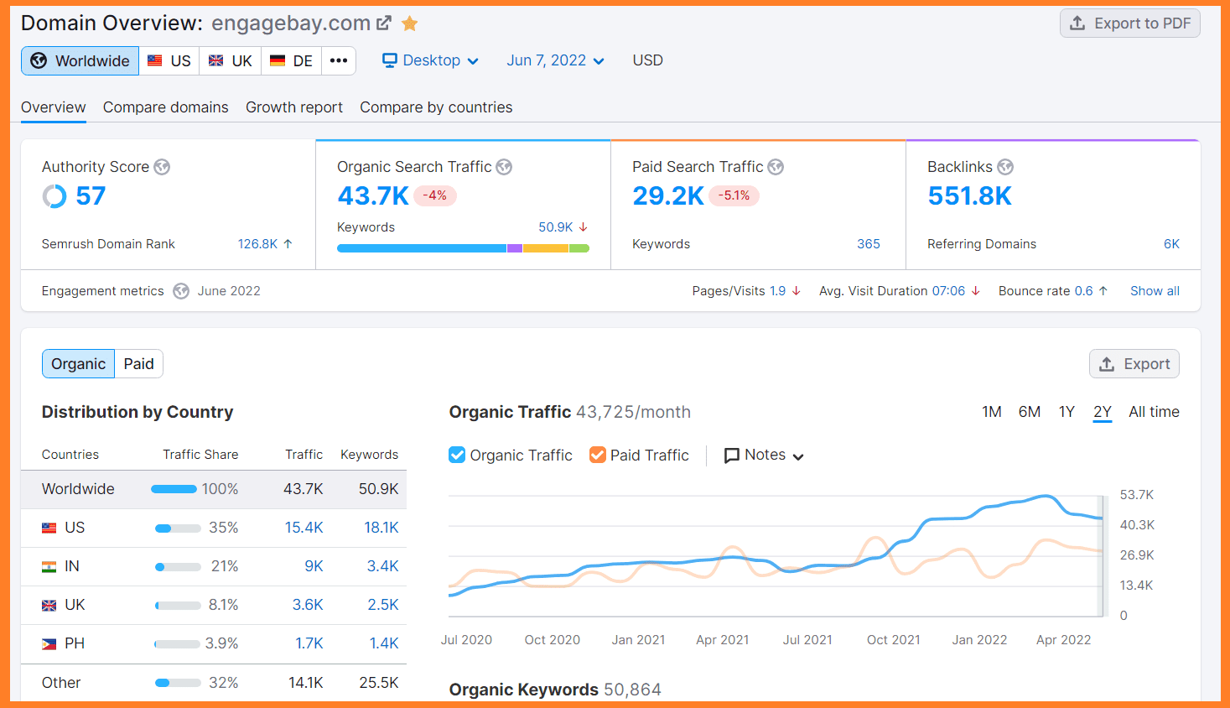This screenshot has height=708, width=1230.
Task: Open the Jun 7, 2022 date dropdown
Action: click(555, 60)
